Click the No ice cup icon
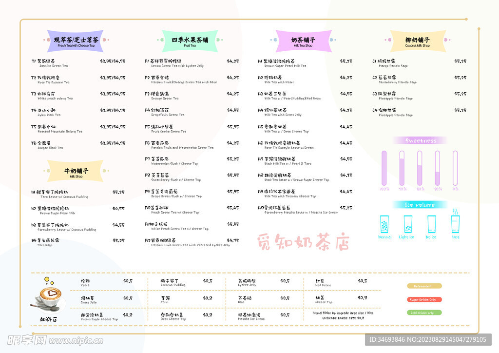The image size is (499, 353). coord(432,224)
